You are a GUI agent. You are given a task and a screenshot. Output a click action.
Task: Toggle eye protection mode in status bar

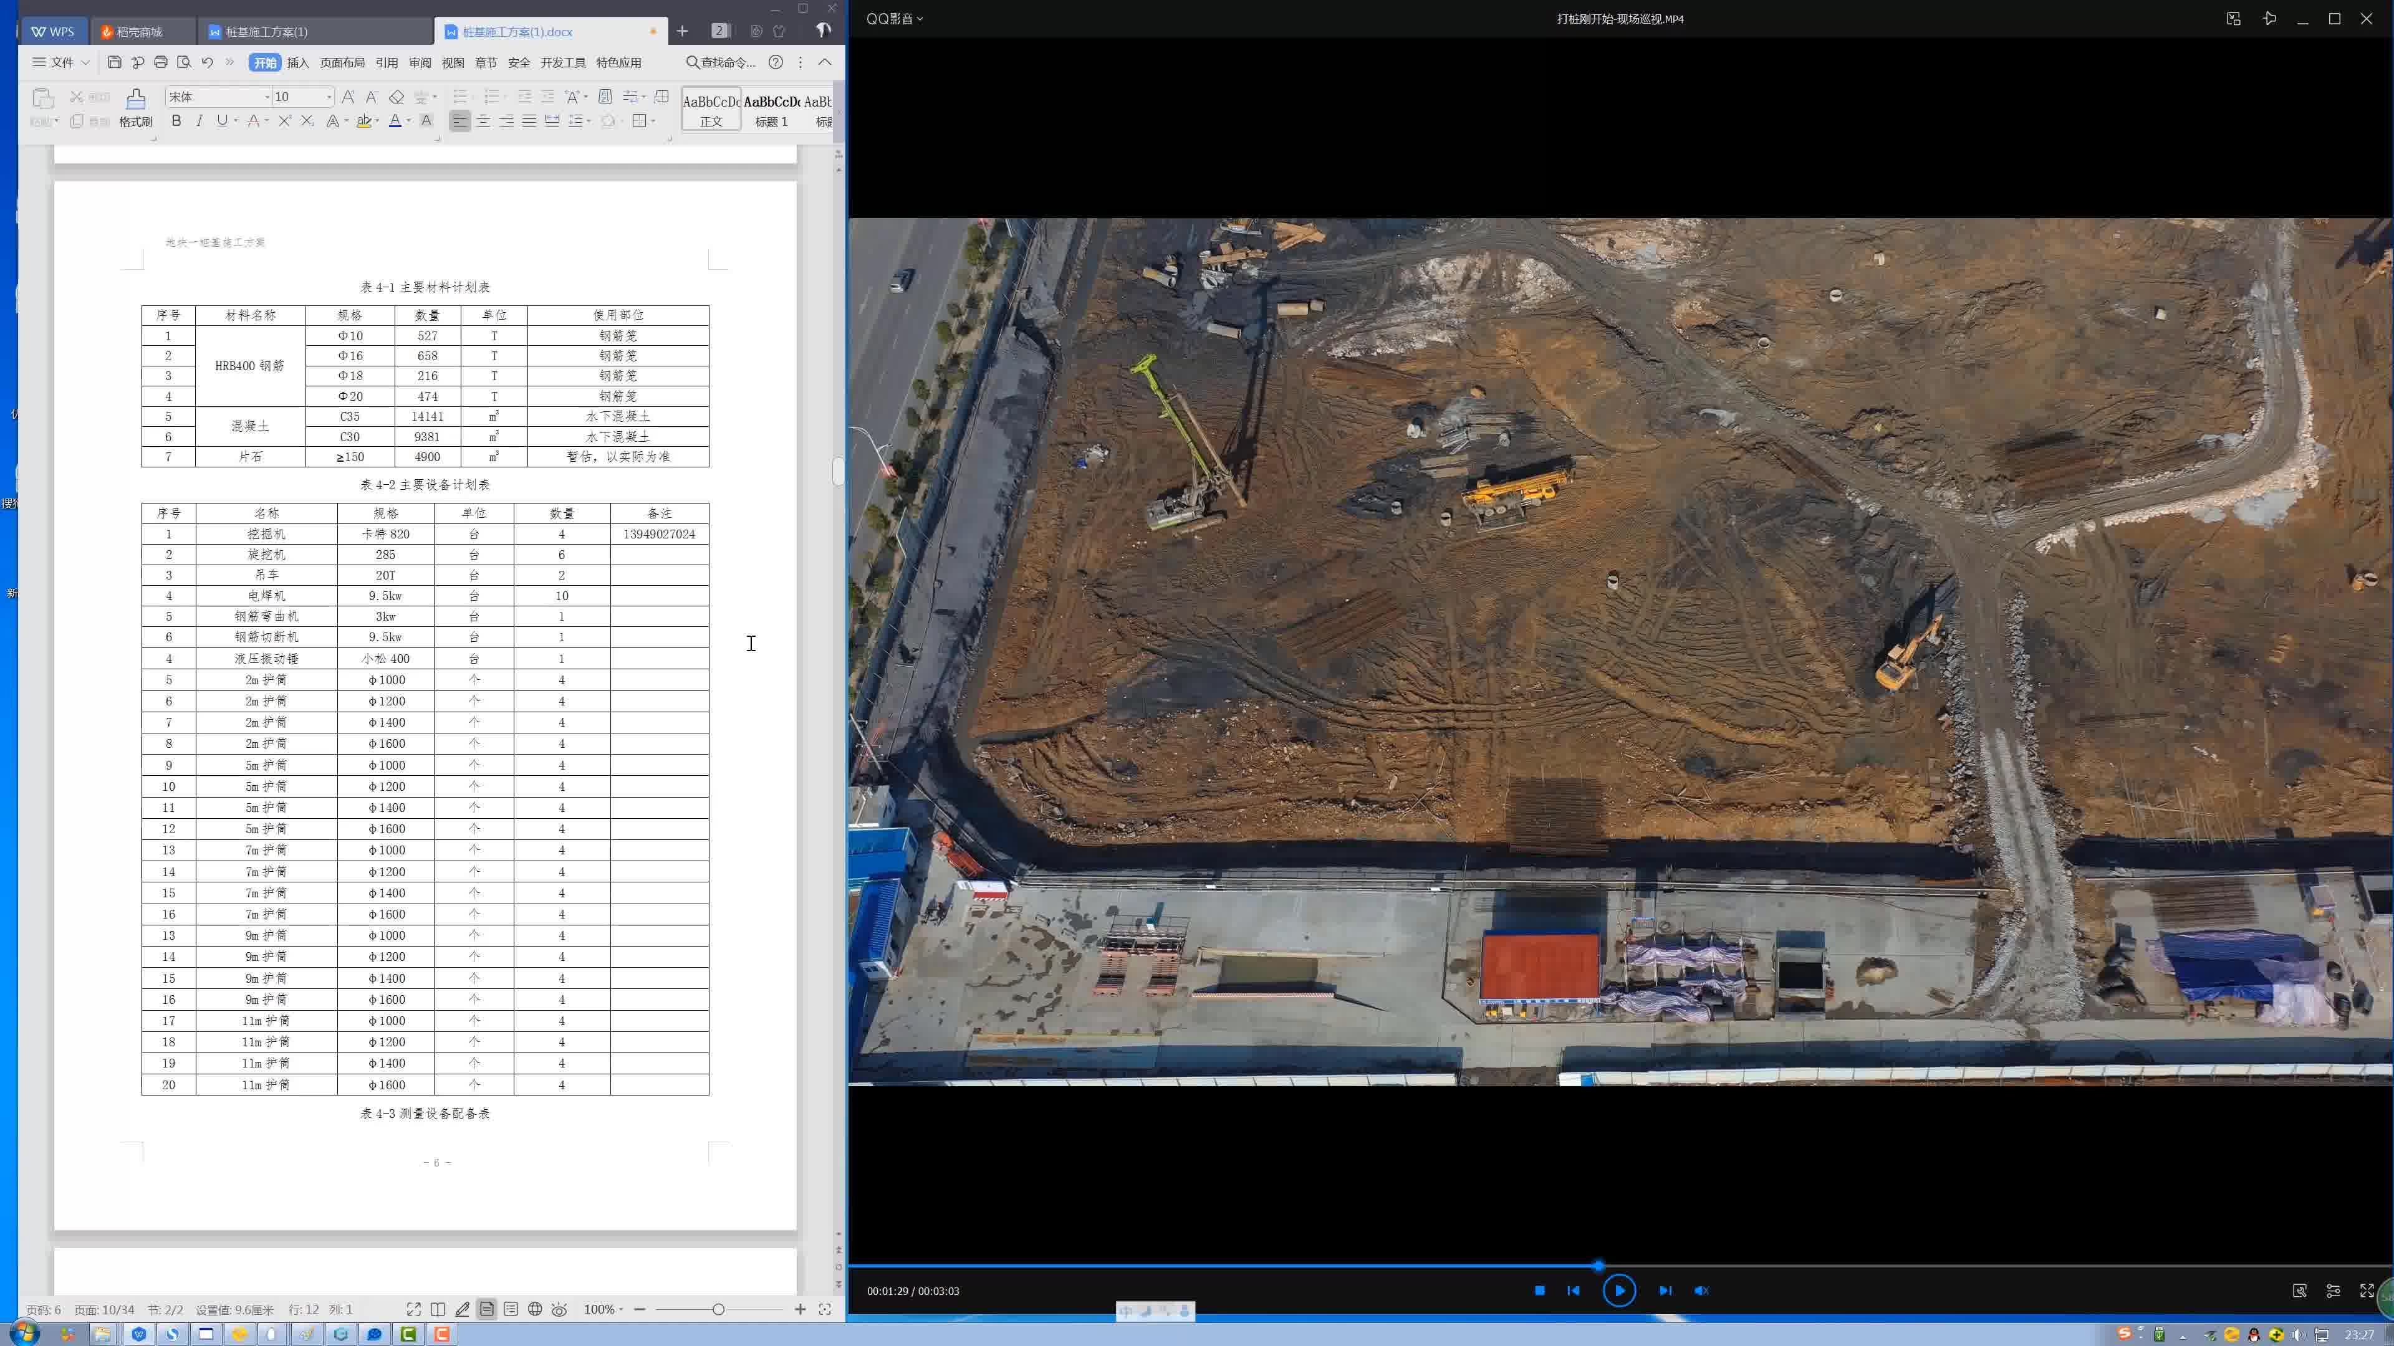559,1309
